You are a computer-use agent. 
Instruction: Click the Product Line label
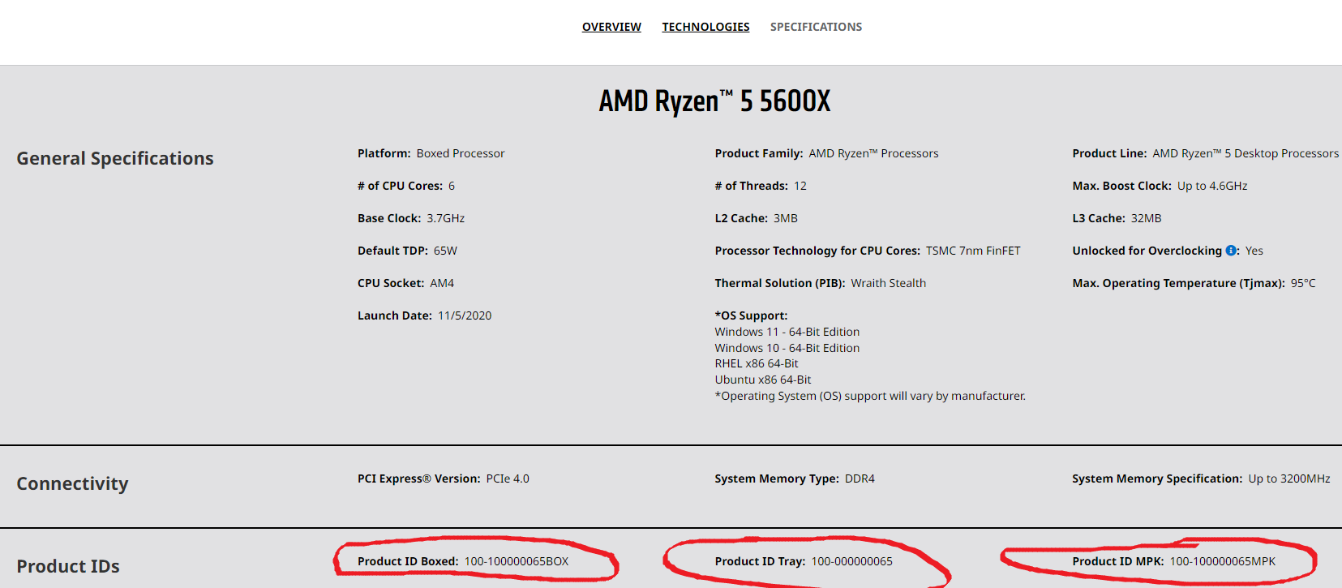(x=1109, y=153)
